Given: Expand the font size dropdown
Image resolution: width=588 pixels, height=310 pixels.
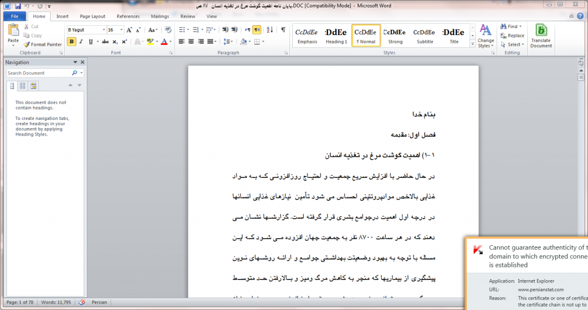Looking at the screenshot, I should (x=121, y=30).
